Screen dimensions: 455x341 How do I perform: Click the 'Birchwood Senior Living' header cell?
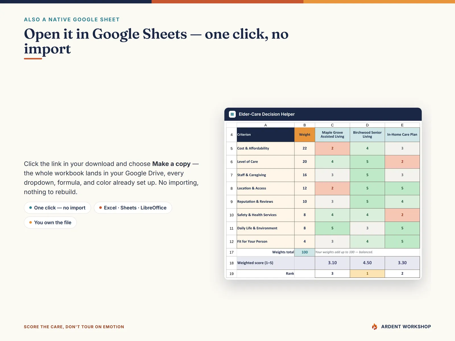pyautogui.click(x=367, y=135)
